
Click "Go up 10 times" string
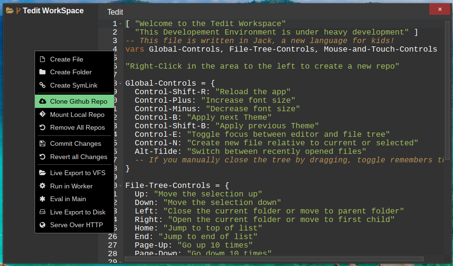(215, 245)
